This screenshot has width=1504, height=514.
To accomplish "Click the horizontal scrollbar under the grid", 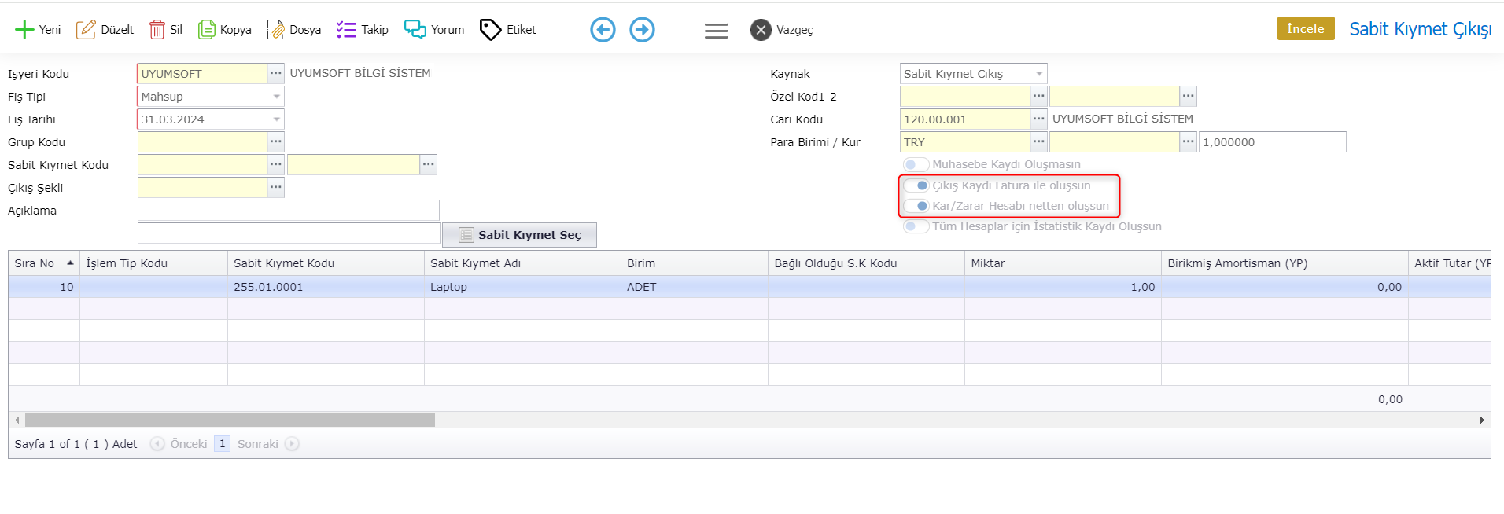I will point(230,420).
